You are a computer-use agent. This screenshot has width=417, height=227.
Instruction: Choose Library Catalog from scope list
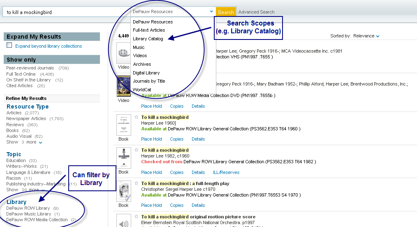click(x=148, y=39)
